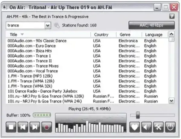Click the spectrum visualizer display
This screenshot has height=139, width=181.
91,123
